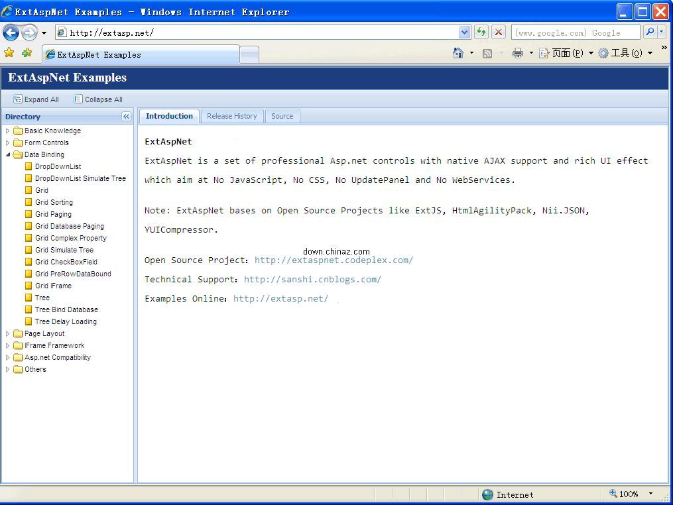Click the Basic Knowledge folder icon
Screen dimensions: 673x505
(x=18, y=131)
